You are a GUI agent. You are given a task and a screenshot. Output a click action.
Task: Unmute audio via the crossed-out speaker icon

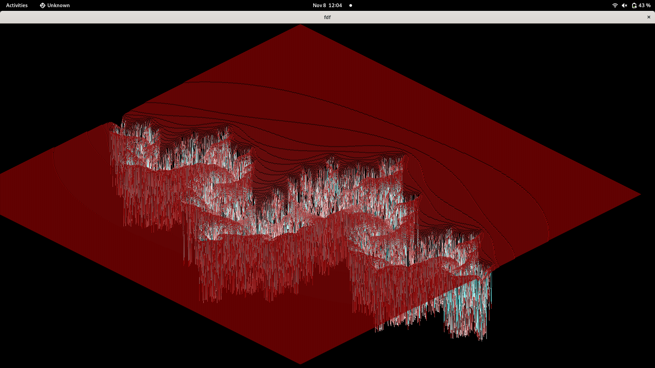(624, 5)
